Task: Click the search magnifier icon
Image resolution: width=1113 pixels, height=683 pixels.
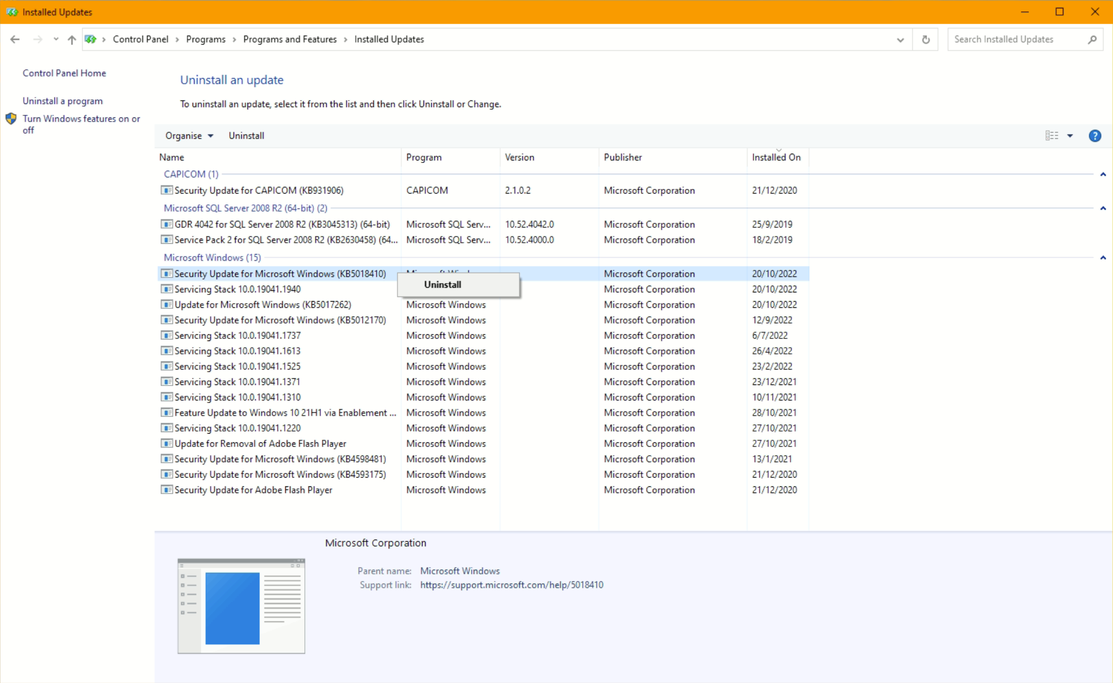Action: click(x=1092, y=39)
